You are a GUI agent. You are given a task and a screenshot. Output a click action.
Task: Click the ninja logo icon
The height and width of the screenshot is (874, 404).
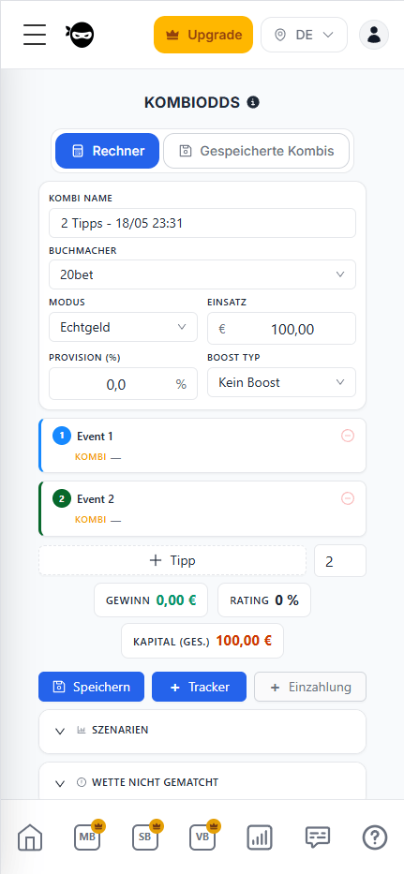click(x=80, y=35)
